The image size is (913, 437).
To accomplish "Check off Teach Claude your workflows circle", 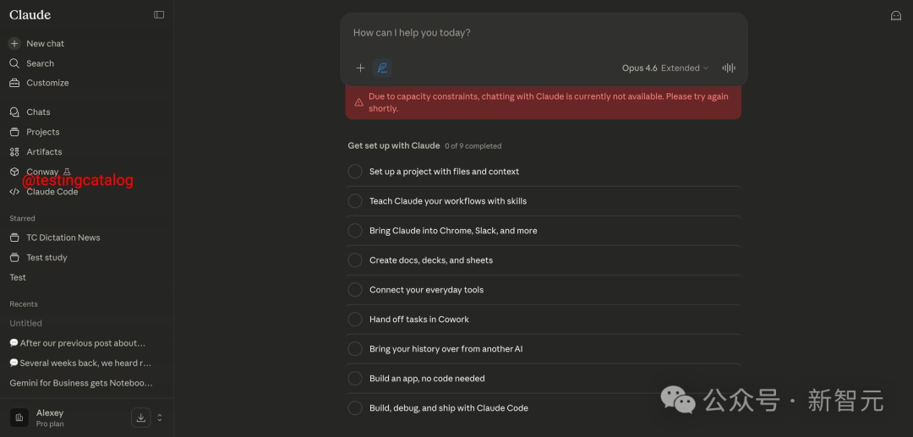I will pyautogui.click(x=355, y=201).
